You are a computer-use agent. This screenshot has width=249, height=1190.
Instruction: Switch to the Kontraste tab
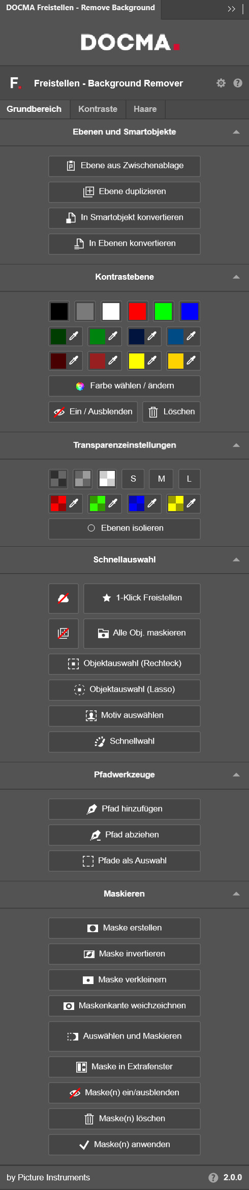pyautogui.click(x=98, y=109)
